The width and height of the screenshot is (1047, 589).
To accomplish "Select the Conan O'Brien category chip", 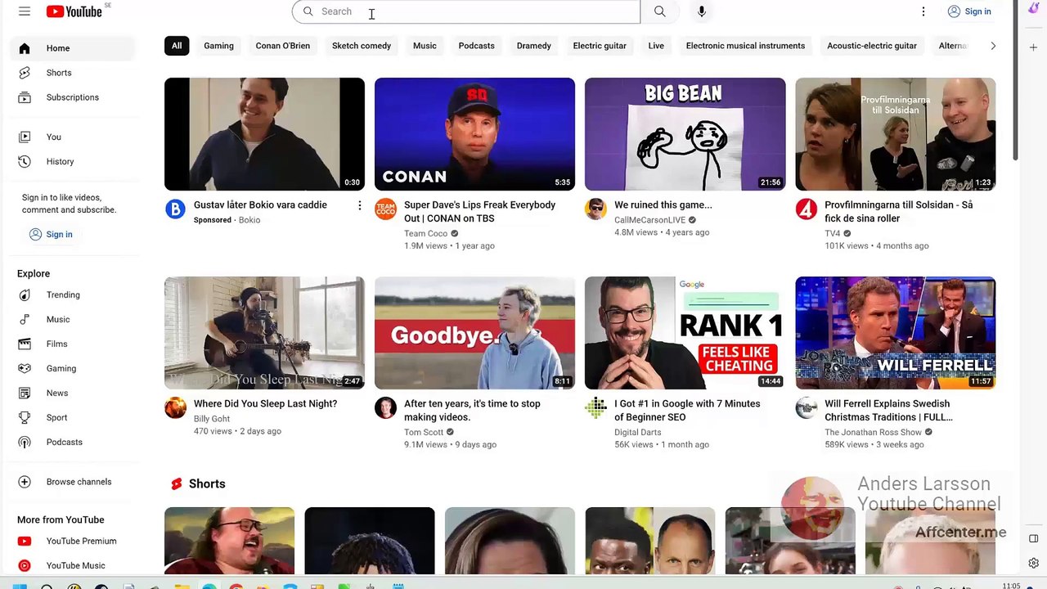I will tap(283, 46).
